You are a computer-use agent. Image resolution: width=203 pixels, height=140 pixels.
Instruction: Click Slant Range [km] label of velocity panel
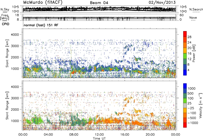coord(7,106)
